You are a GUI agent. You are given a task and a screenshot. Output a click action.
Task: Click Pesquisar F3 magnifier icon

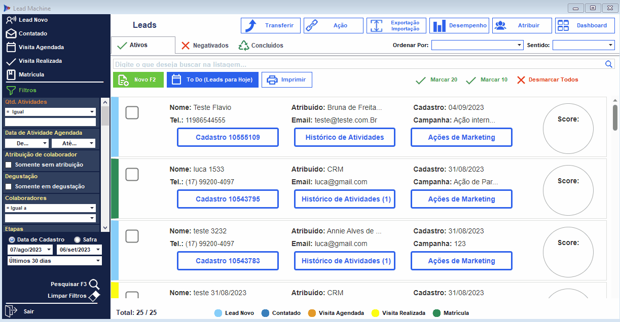(94, 284)
